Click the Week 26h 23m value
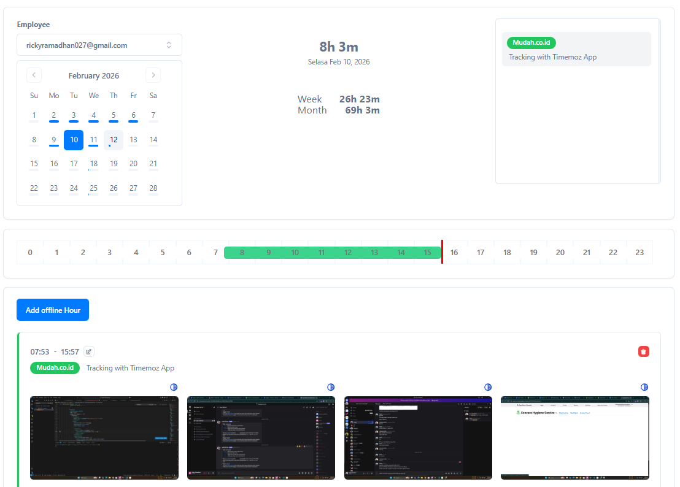The width and height of the screenshot is (680, 487). (x=360, y=99)
